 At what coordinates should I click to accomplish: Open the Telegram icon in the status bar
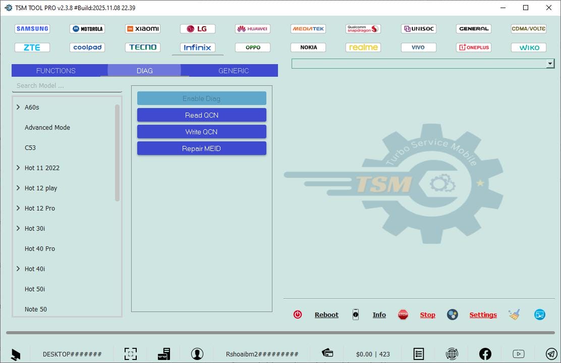click(551, 353)
